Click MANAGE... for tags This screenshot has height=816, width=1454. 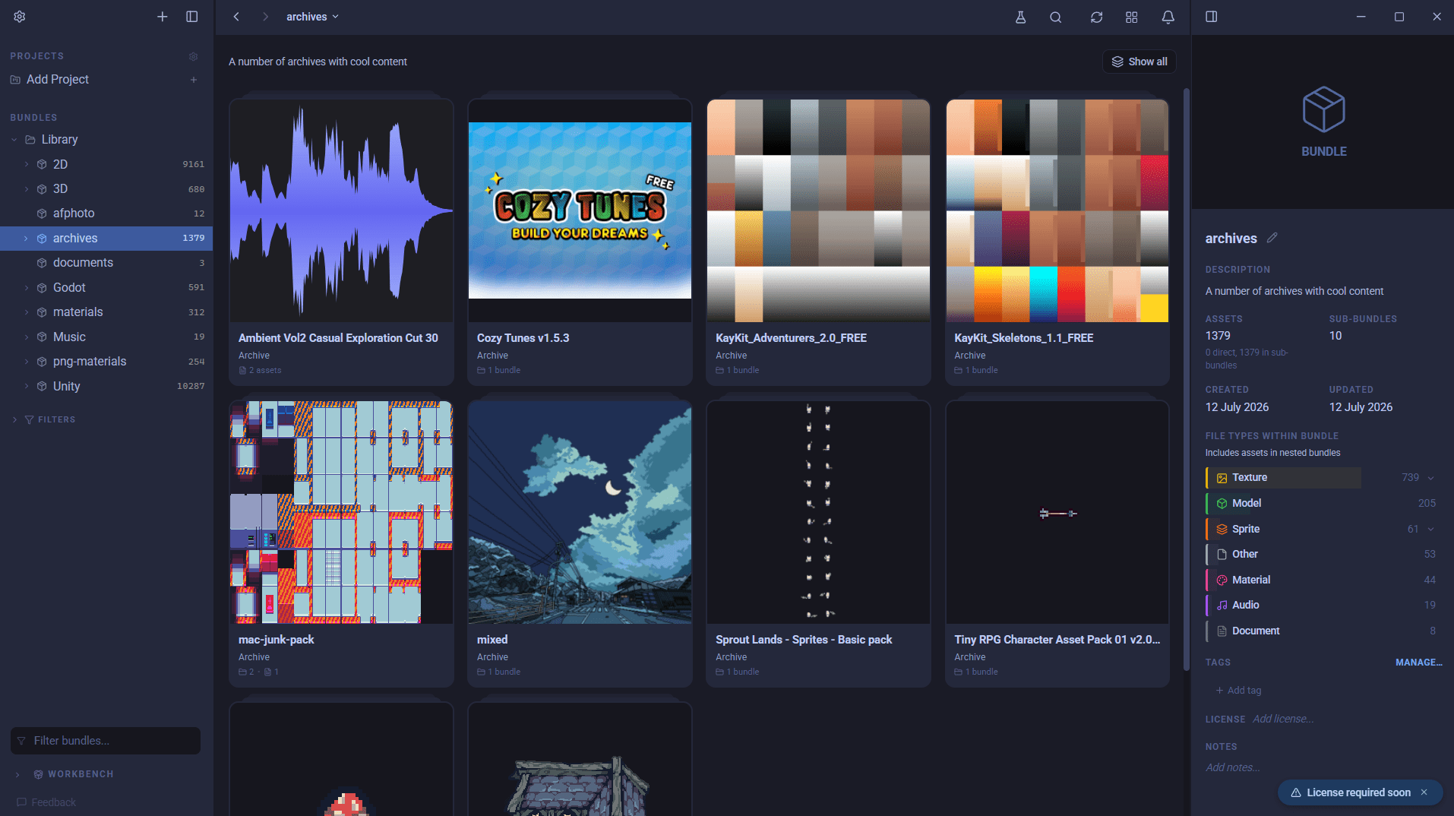coord(1418,663)
